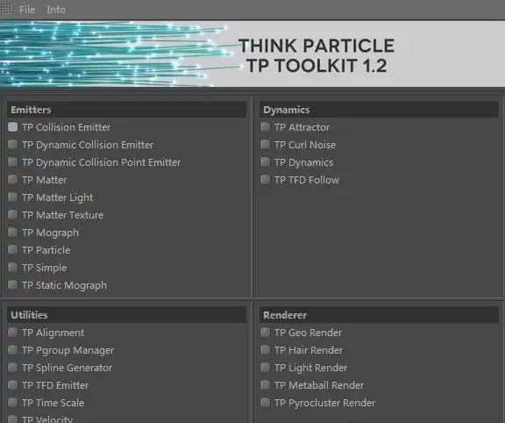Viewport: 505px width, 423px height.
Task: Click the Dynamics section header
Action: pyautogui.click(x=379, y=110)
